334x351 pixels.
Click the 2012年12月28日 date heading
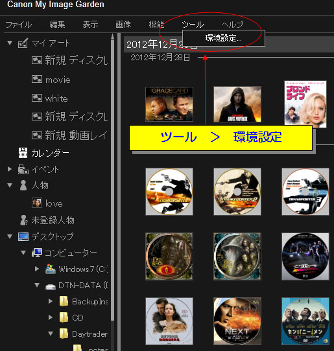(x=160, y=58)
